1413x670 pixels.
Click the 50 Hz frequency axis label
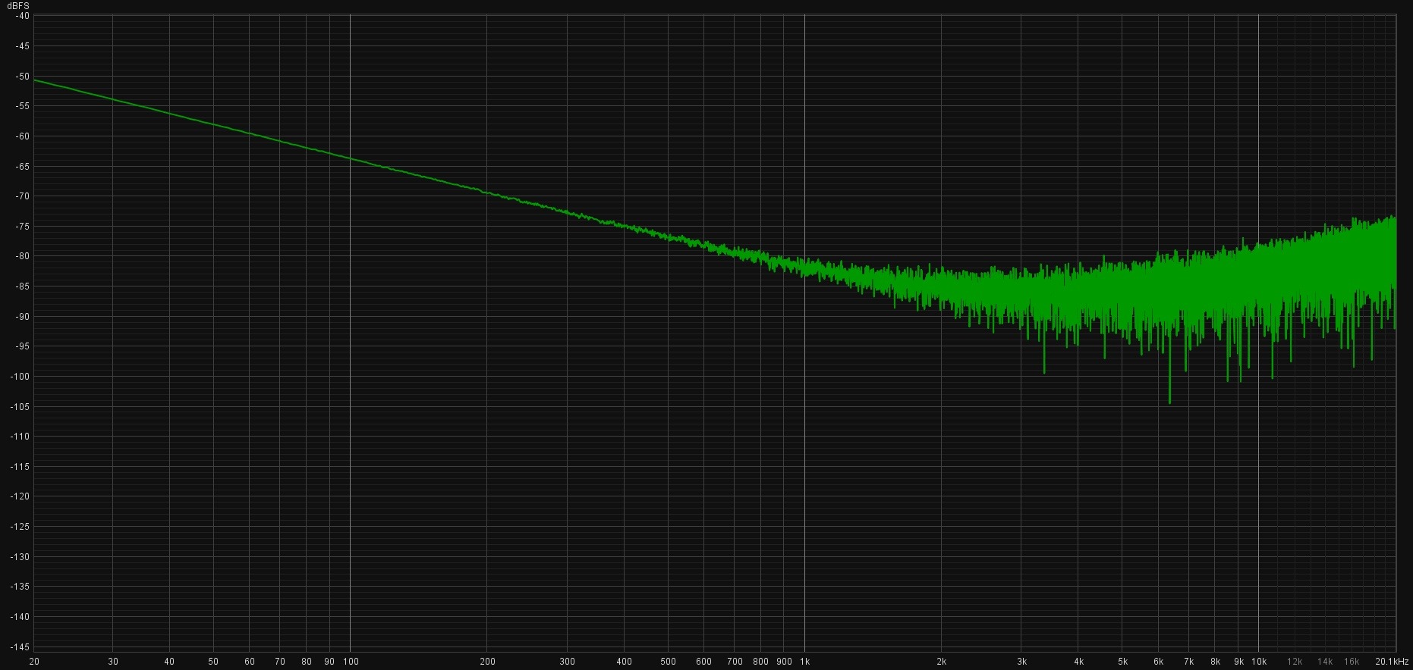(x=213, y=662)
